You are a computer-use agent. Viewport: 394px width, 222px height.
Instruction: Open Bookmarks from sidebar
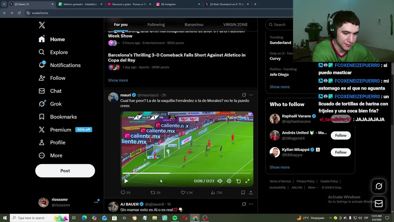(x=58, y=117)
